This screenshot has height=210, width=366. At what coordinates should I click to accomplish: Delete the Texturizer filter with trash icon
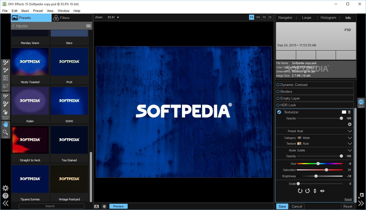349,112
